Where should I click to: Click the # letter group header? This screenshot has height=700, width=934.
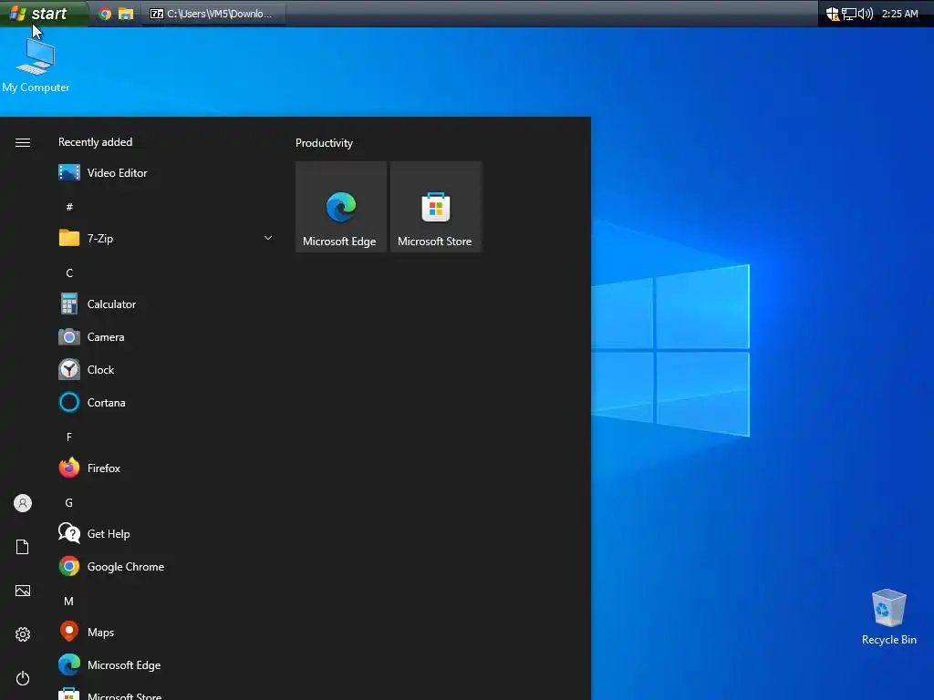click(x=69, y=207)
